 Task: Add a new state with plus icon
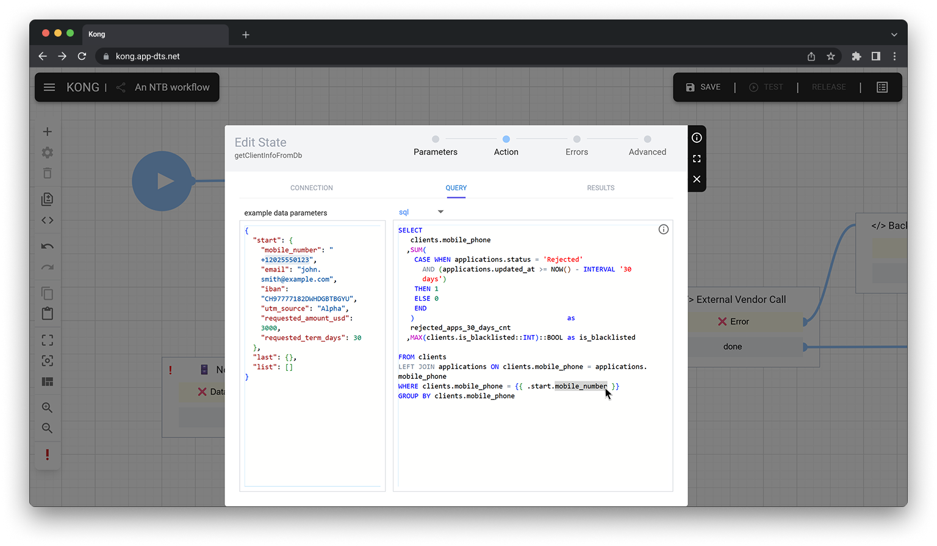pos(47,132)
